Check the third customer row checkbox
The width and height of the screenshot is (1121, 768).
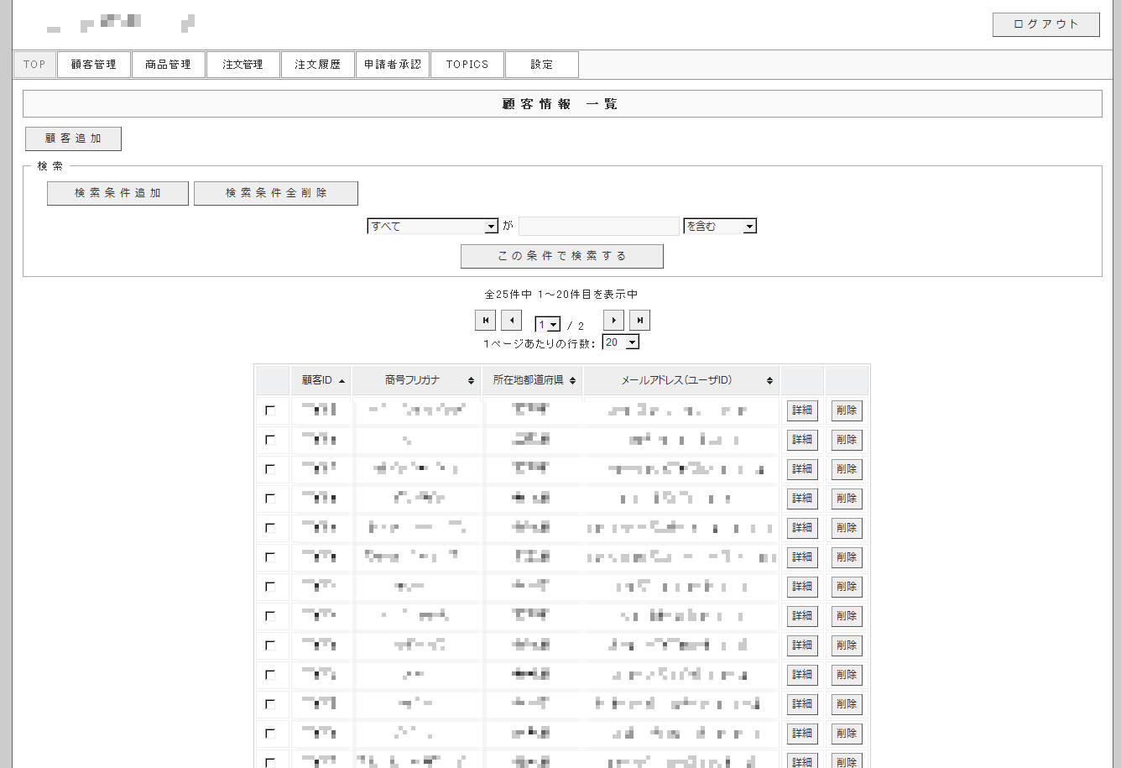pos(270,469)
